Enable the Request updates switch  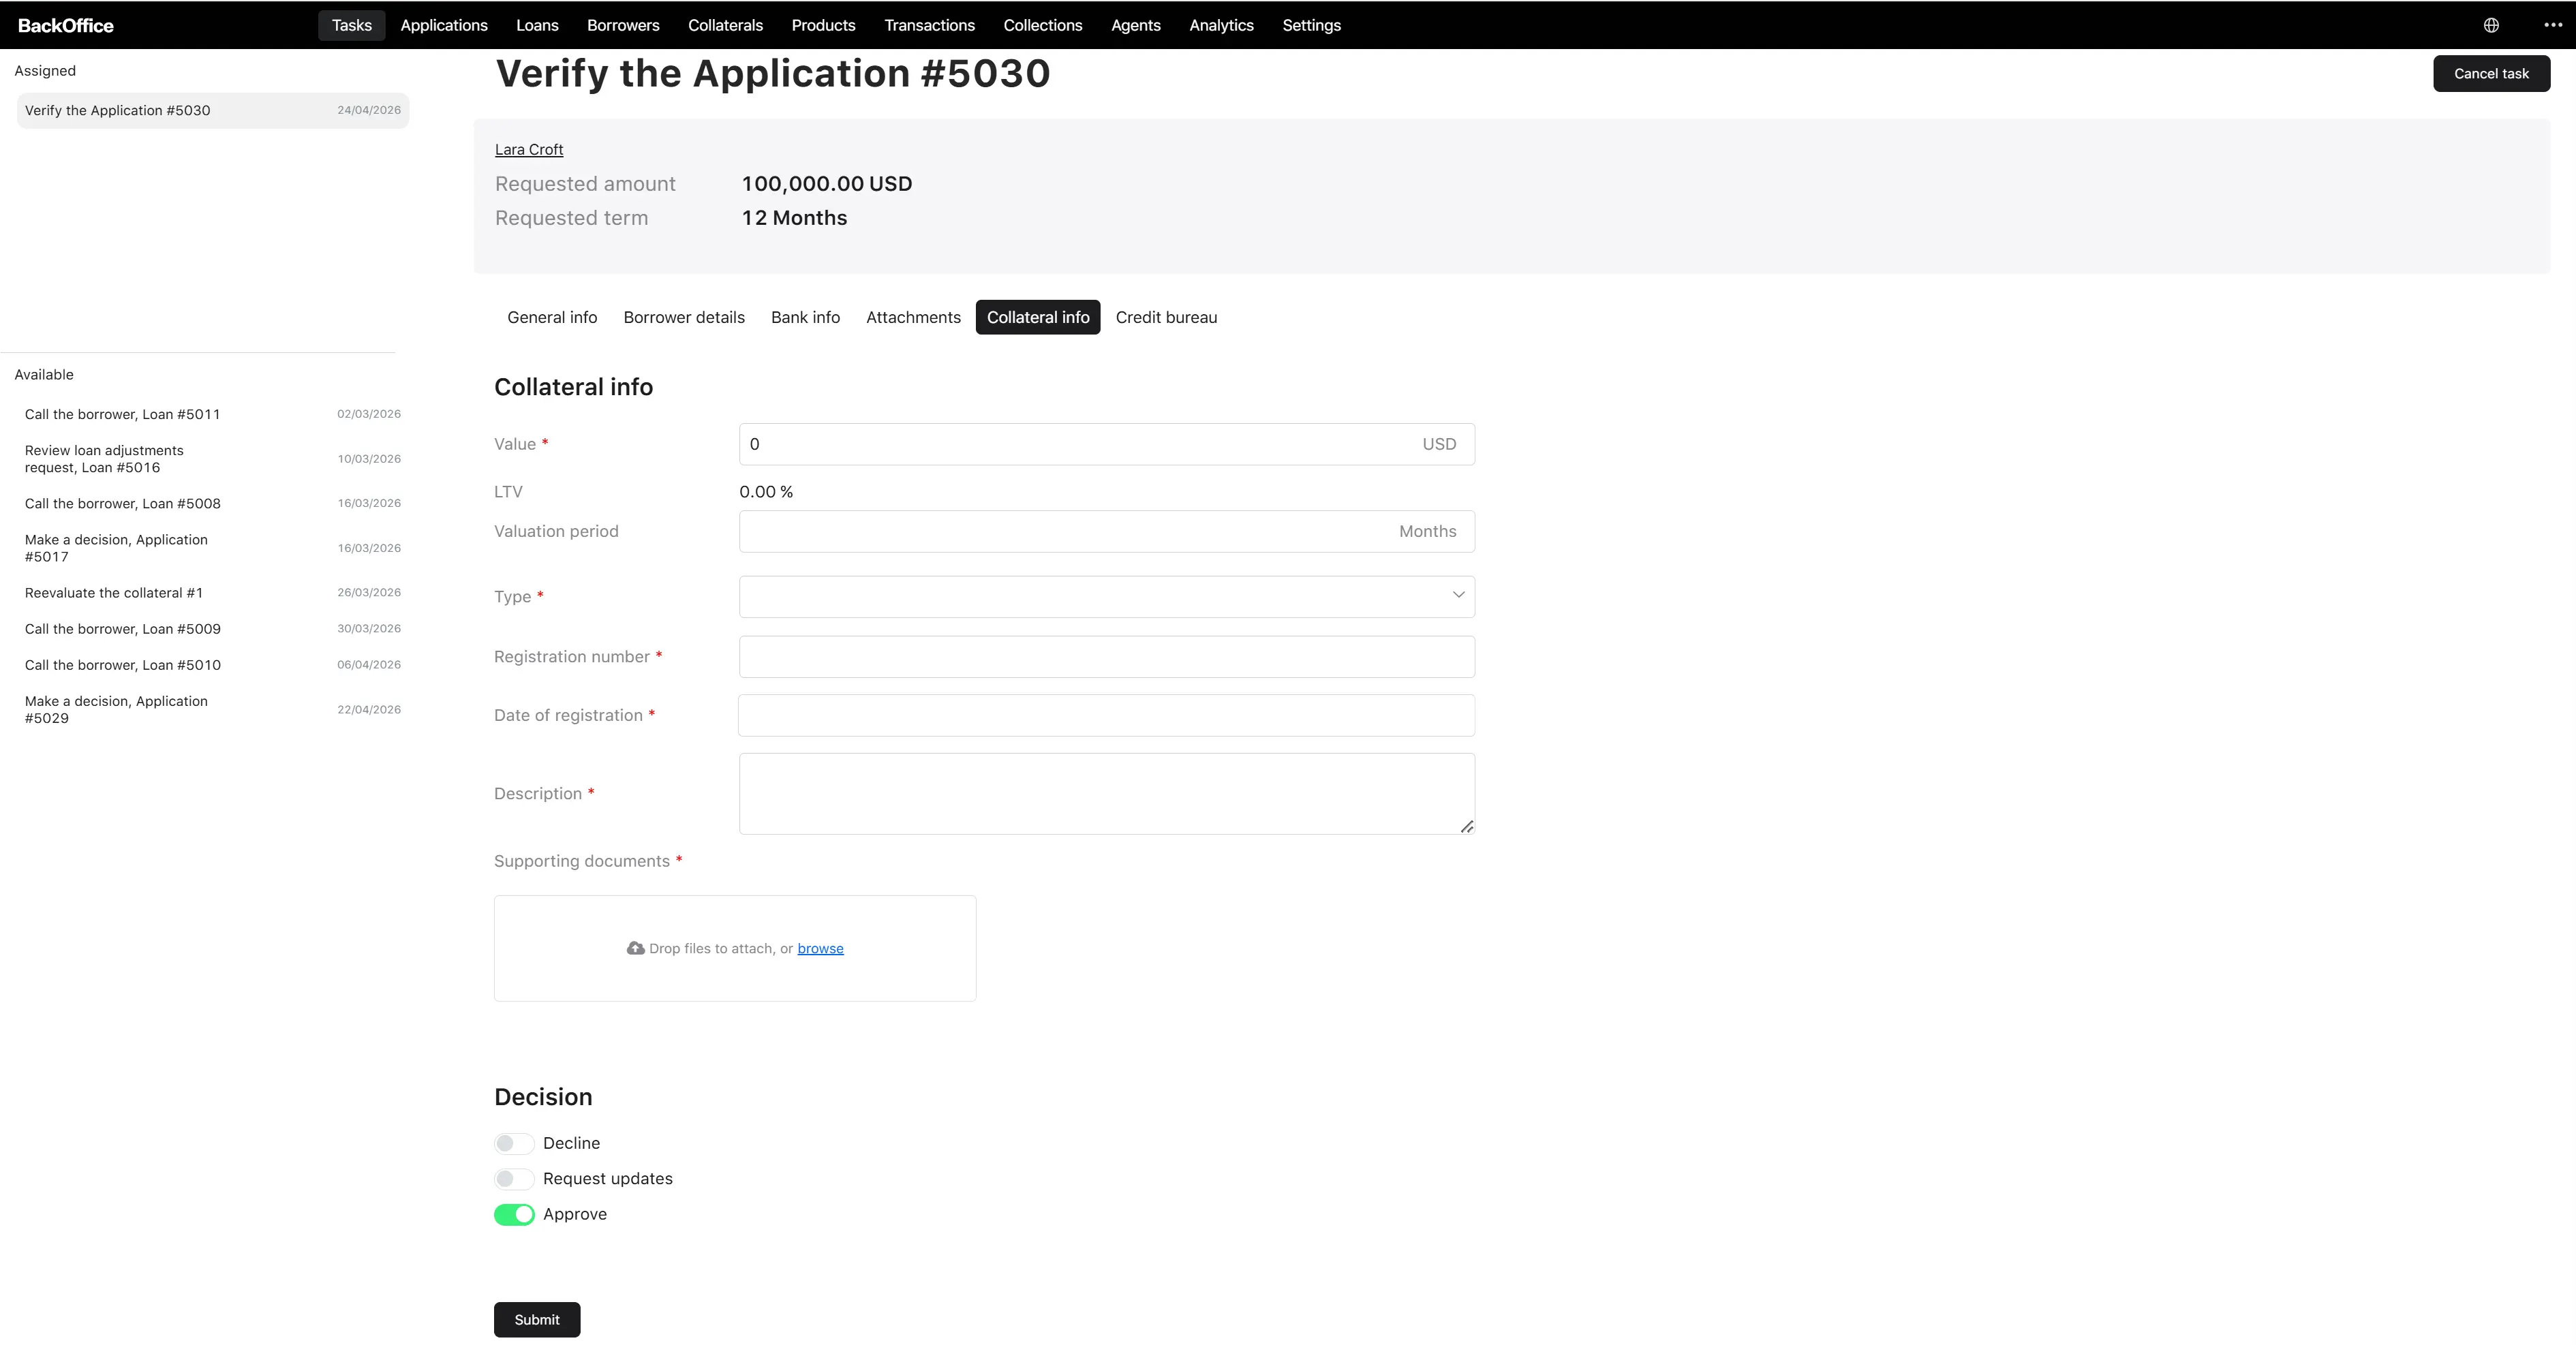click(x=514, y=1179)
